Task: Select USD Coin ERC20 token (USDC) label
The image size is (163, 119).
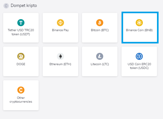Action: pos(139,66)
